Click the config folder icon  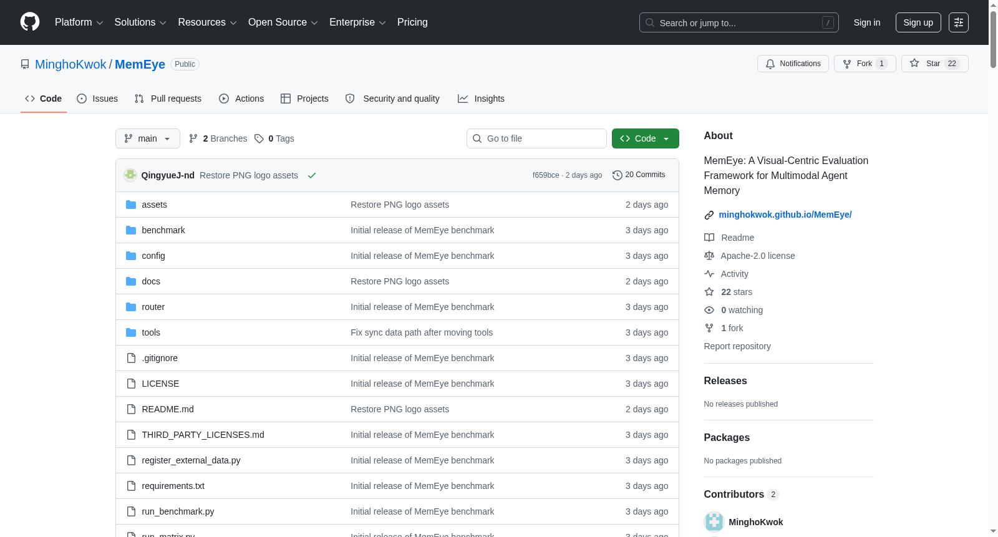131,256
